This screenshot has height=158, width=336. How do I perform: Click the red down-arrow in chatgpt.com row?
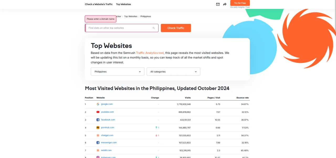pyautogui.click(x=156, y=135)
